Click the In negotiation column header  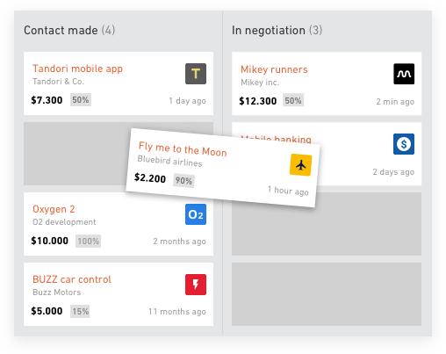(277, 30)
